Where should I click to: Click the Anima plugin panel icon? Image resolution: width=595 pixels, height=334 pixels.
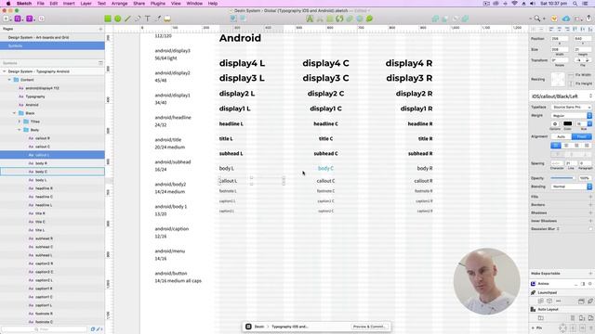[533, 284]
